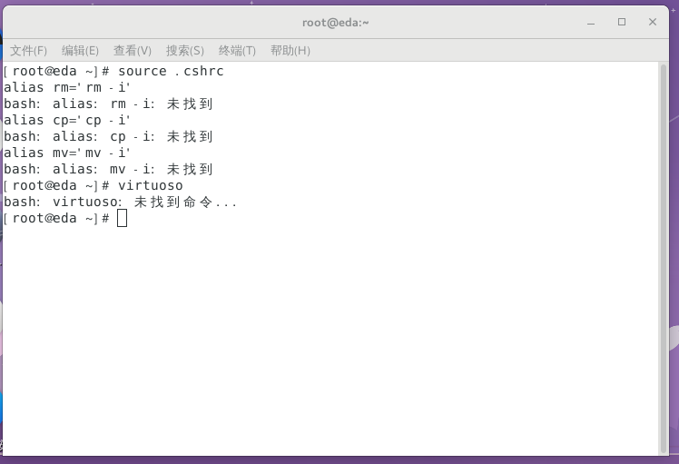The height and width of the screenshot is (464, 679).
Task: Click 'bash: alias: rm -i: 未找到' line
Action: coord(108,104)
